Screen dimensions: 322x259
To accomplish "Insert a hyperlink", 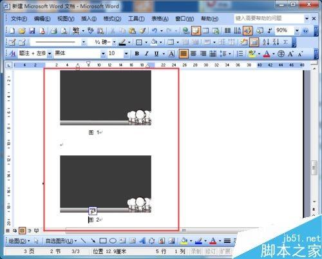I will click(185, 31).
